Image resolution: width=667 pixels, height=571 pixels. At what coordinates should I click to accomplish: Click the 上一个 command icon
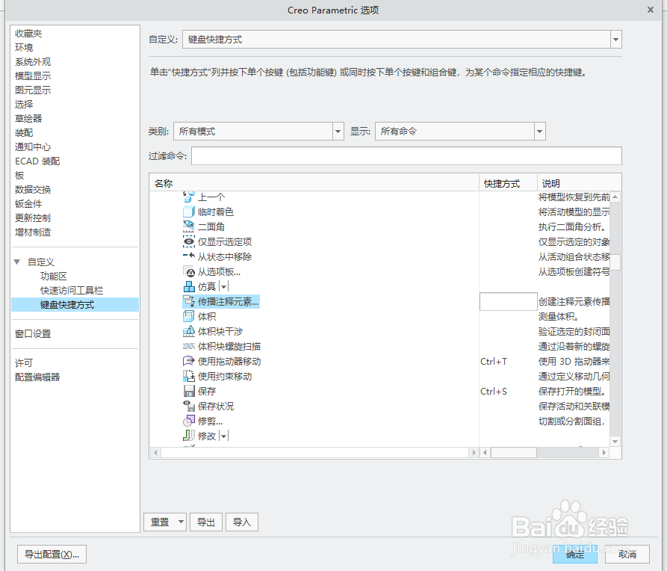[x=189, y=197]
